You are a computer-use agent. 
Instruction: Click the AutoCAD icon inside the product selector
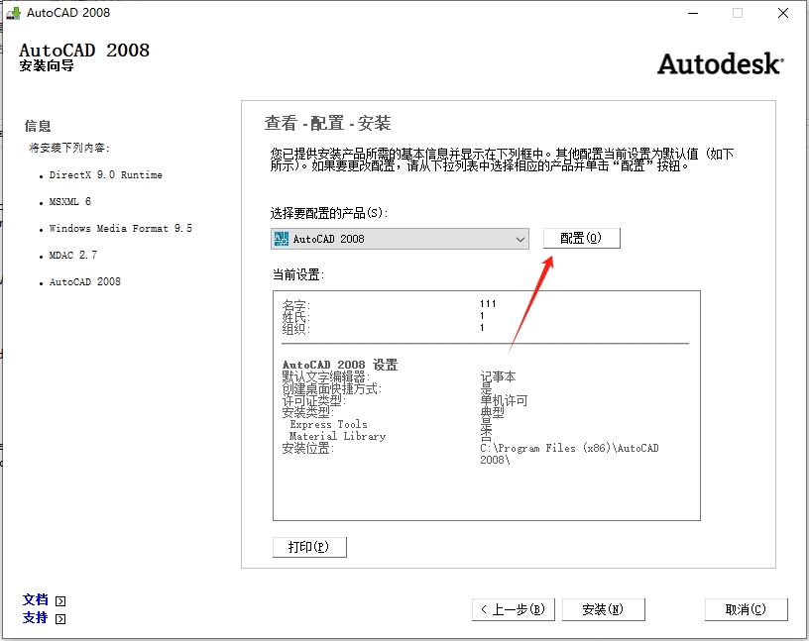coord(281,238)
